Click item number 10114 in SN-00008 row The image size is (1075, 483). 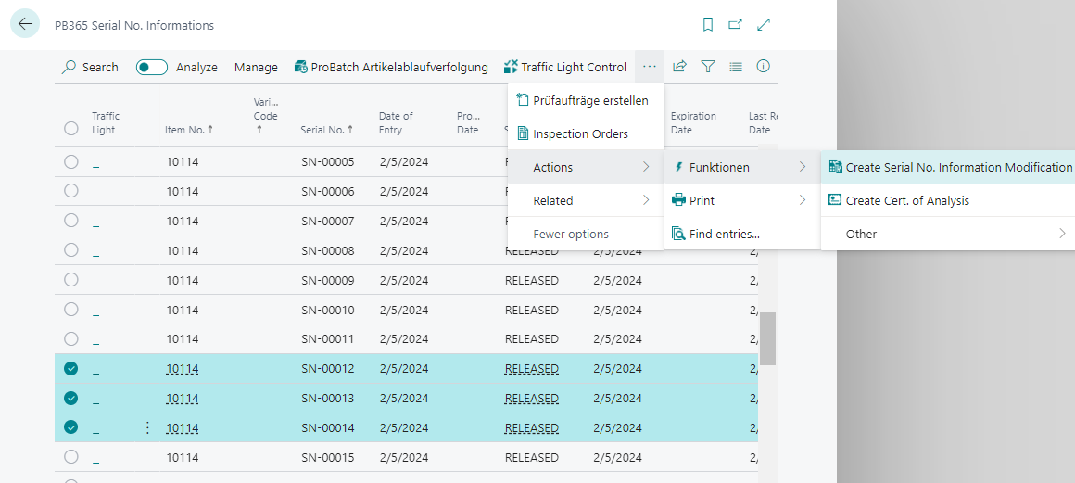point(183,251)
